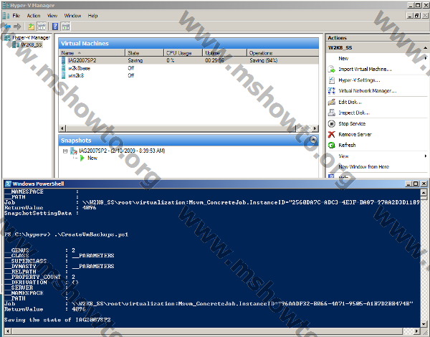Expand the View submenu in Actions pane
430x337 pixels.
coord(426,156)
